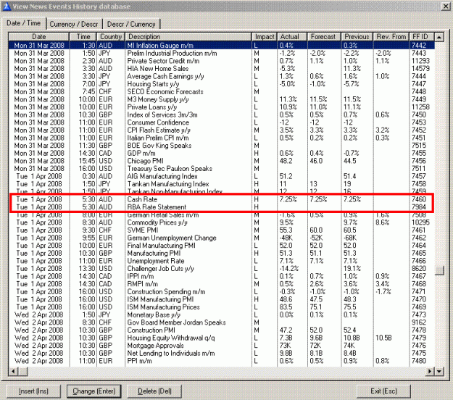Select the BOE Gov King Speaks row
The height and width of the screenshot is (400, 453).
click(221, 146)
